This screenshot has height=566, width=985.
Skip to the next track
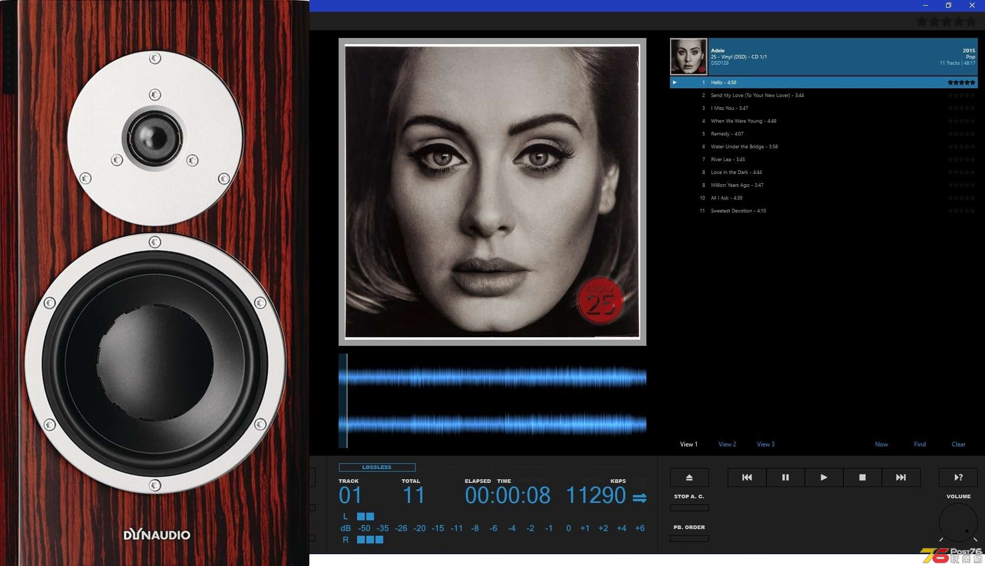pos(901,477)
